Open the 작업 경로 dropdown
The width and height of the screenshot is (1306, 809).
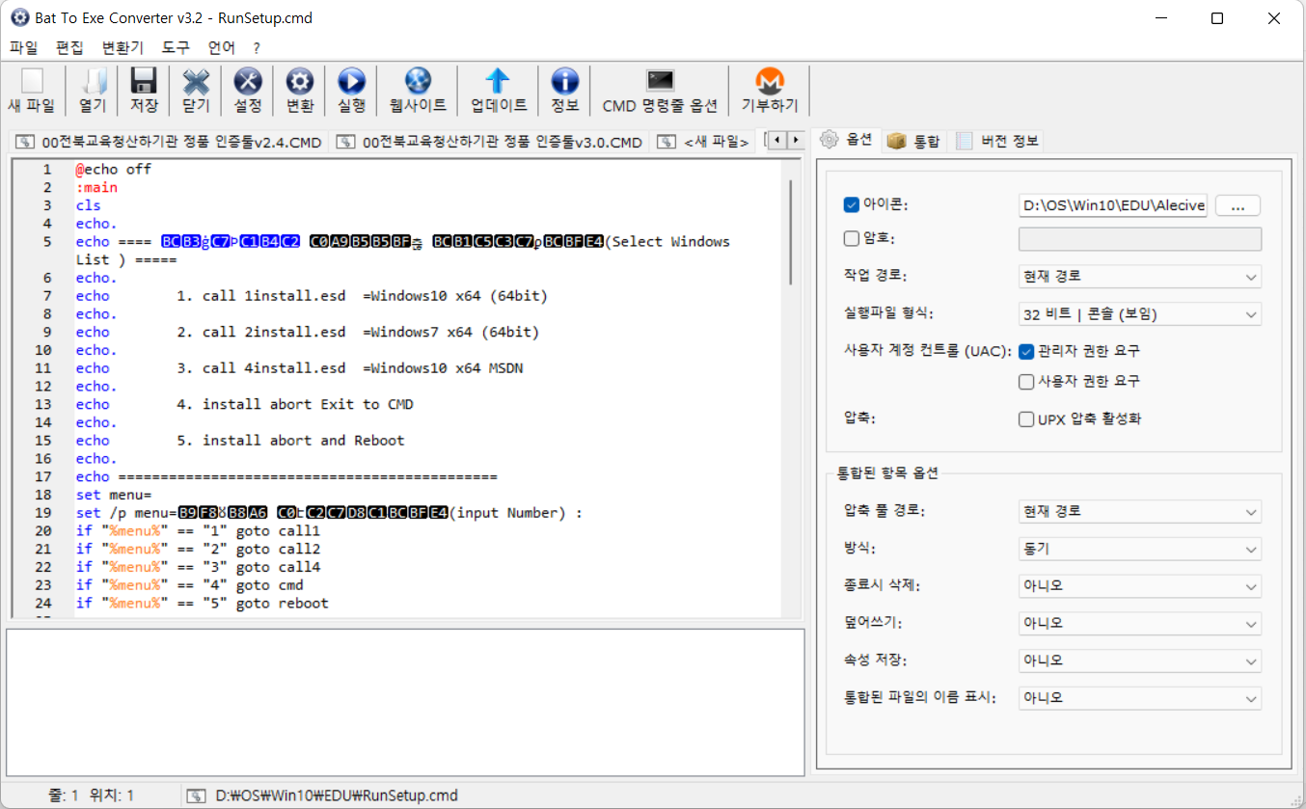[1140, 277]
